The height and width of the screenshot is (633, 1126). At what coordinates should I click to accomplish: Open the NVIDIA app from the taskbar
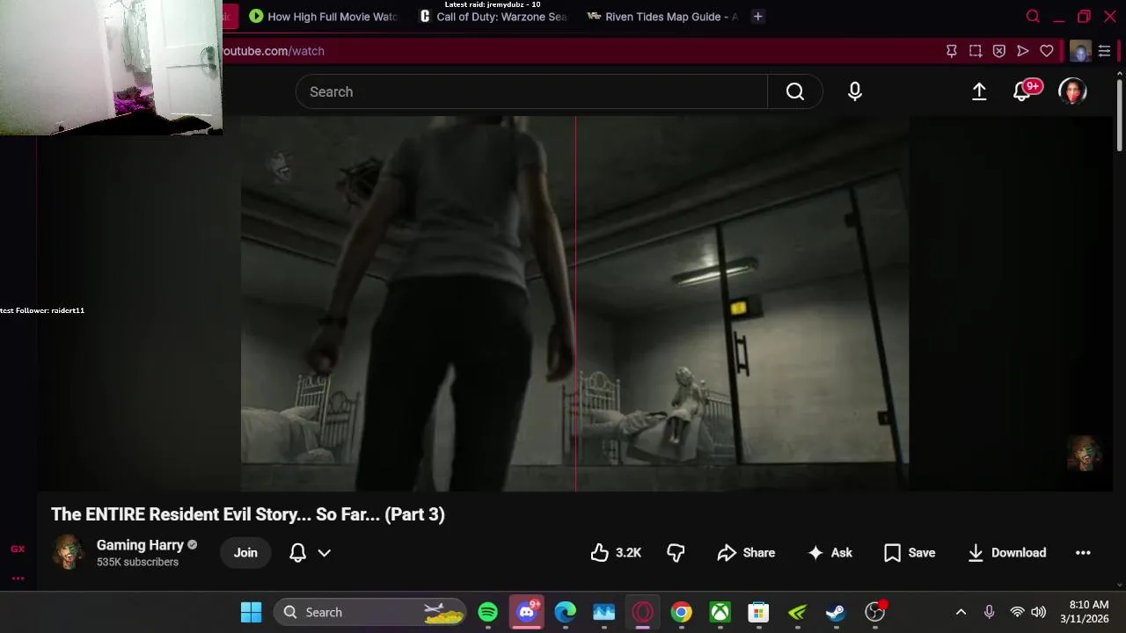(x=797, y=612)
